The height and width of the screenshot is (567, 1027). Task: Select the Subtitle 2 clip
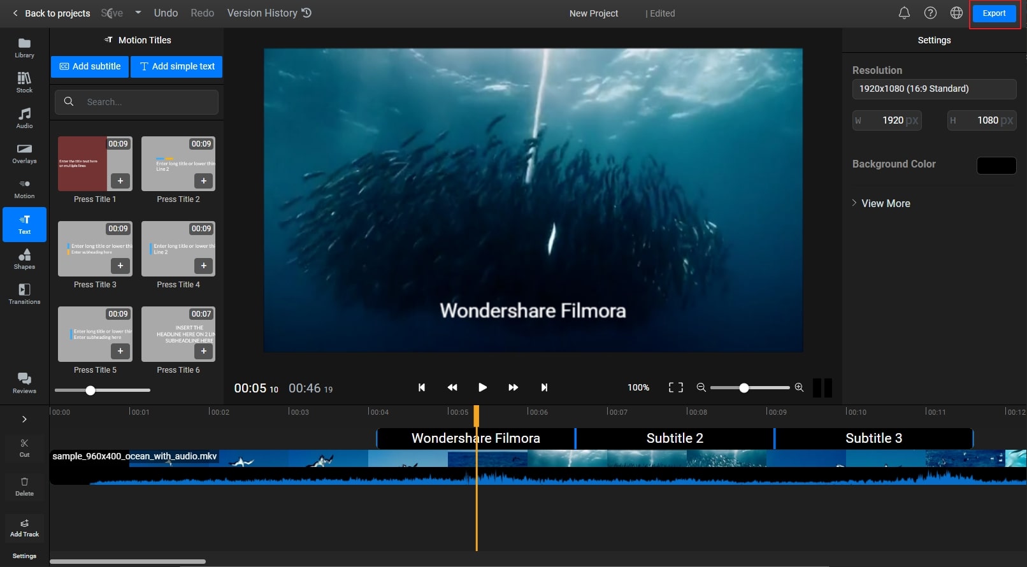coord(675,438)
